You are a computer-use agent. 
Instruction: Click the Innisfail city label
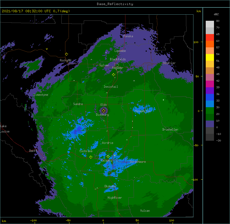click(x=111, y=87)
